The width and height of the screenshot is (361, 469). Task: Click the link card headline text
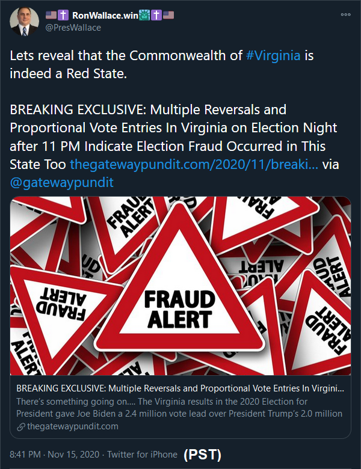pos(180,388)
